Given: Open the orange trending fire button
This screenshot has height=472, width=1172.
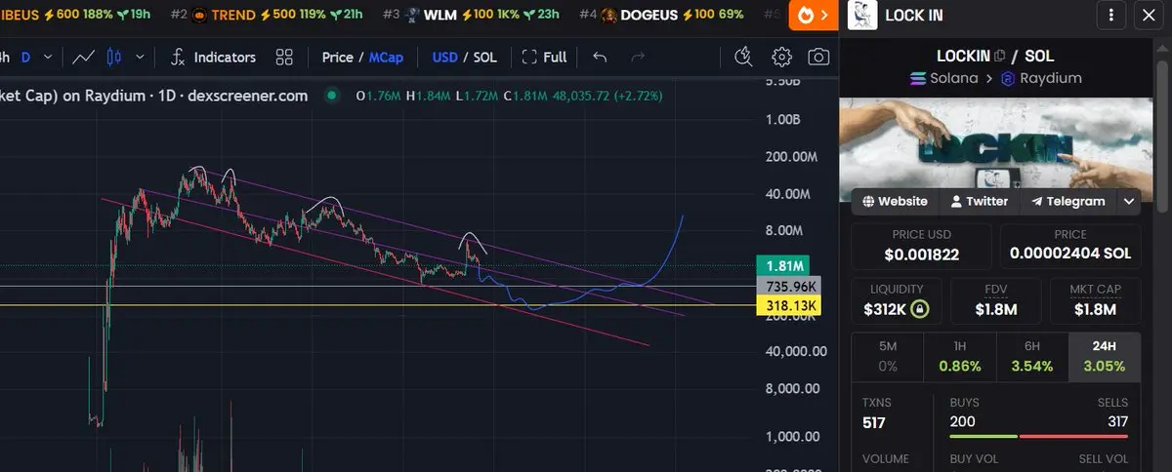Looking at the screenshot, I should click(813, 15).
